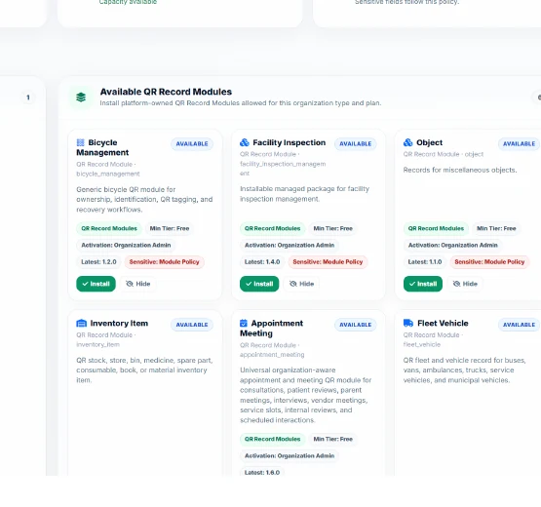Image resolution: width=541 pixels, height=507 pixels.
Task: Click the AVAILABLE badge on Inventory Item
Action: click(192, 325)
